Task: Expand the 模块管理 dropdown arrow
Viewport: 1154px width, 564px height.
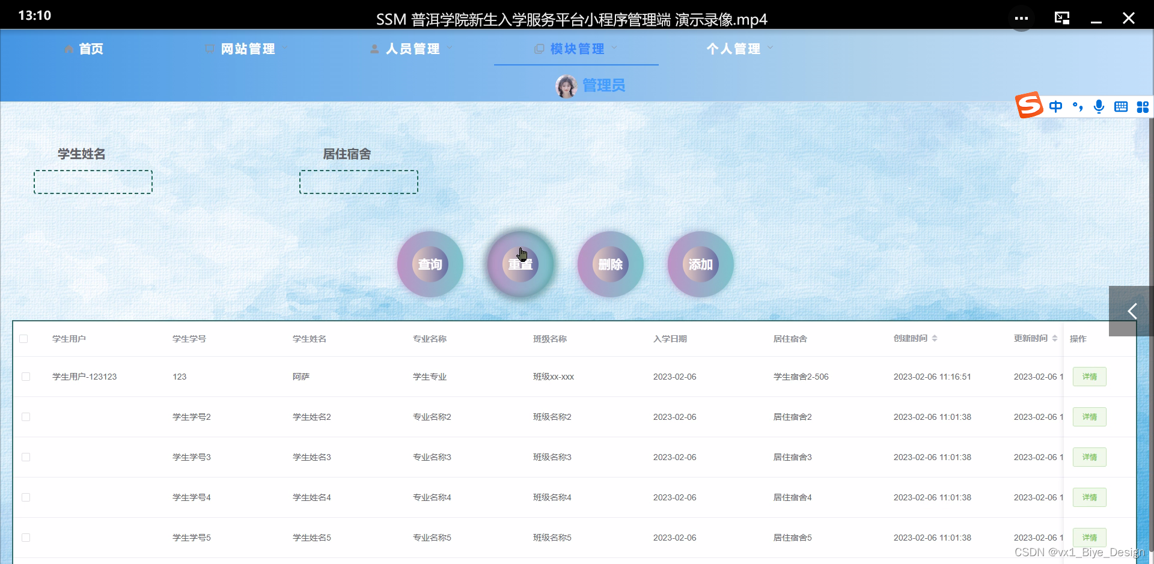Action: (614, 48)
